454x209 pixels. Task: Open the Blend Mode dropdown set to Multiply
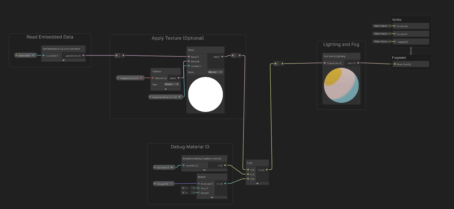coord(215,72)
